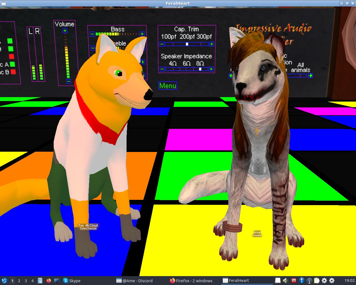Click the Speaker Impedance slider track

187,69
